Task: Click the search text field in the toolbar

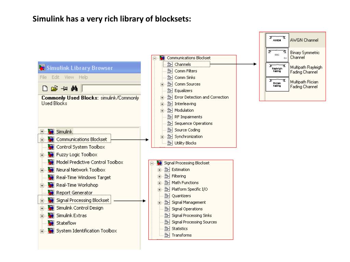Action: (x=111, y=88)
